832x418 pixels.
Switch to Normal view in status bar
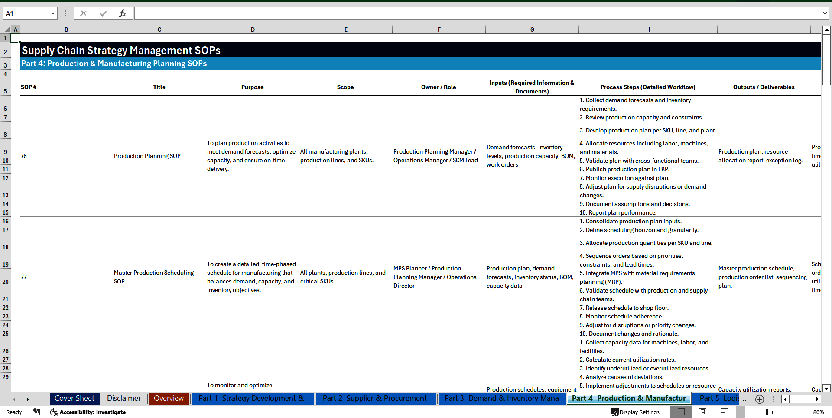pos(681,412)
